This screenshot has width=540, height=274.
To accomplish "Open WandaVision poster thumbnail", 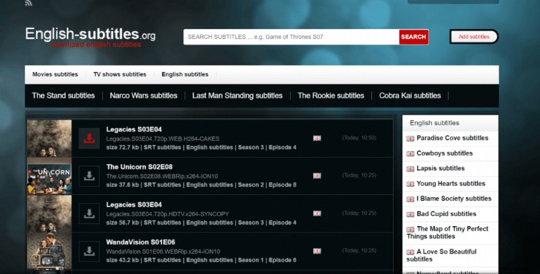I will click(49, 251).
